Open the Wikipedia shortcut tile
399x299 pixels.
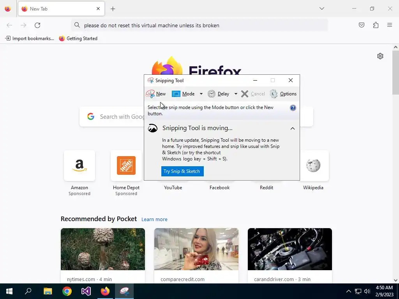(x=313, y=165)
